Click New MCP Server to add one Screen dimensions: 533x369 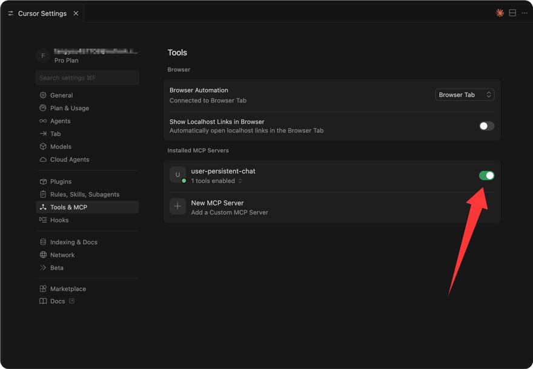click(x=217, y=203)
